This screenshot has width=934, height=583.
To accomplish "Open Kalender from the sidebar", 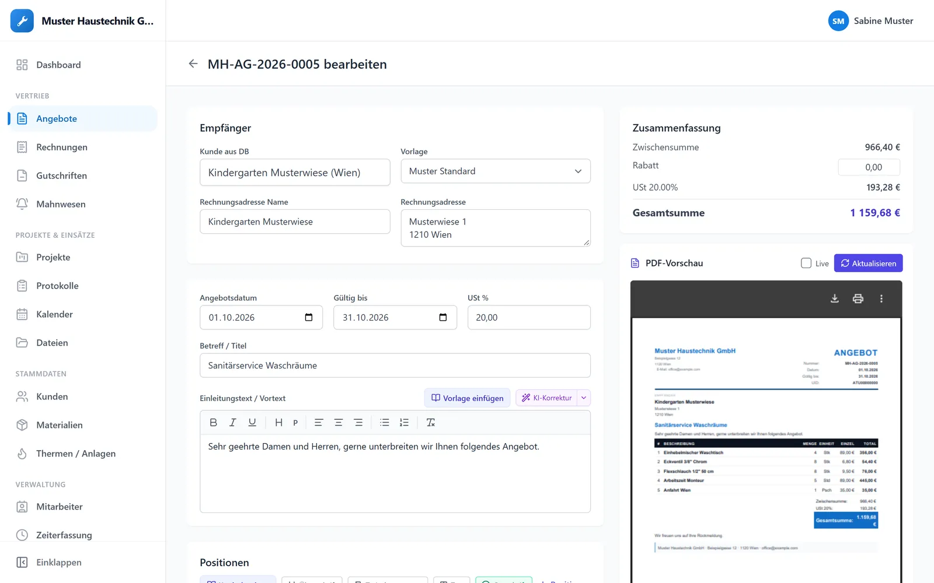I will click(x=83, y=314).
